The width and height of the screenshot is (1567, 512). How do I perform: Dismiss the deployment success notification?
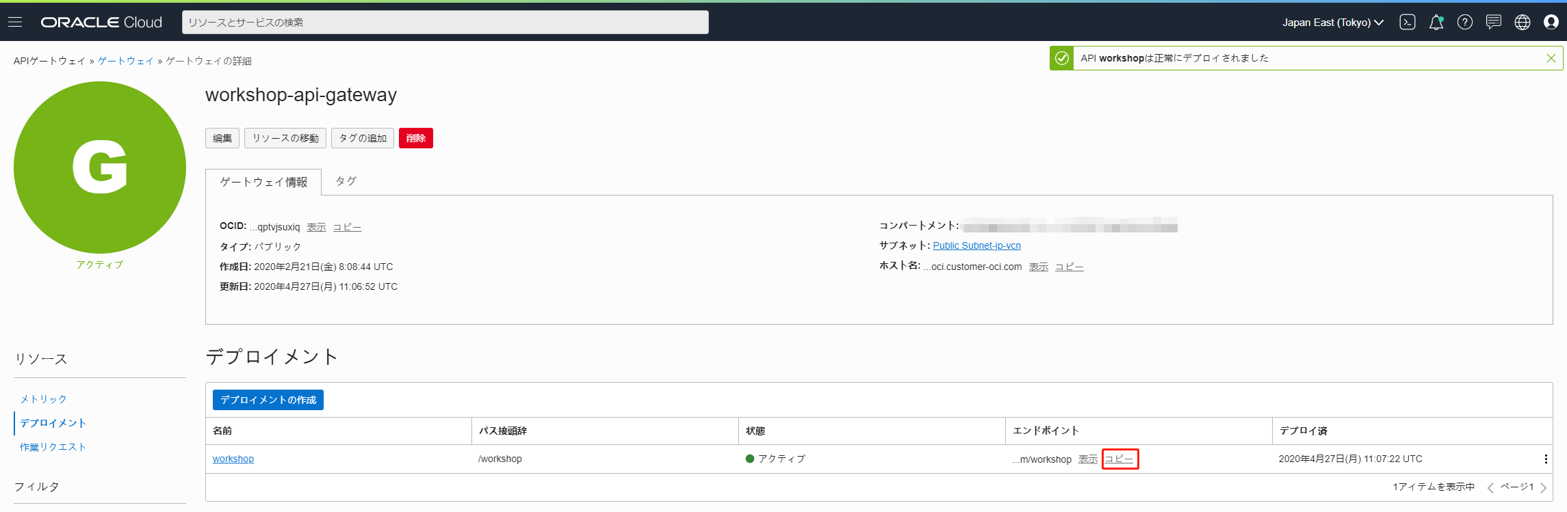pyautogui.click(x=1551, y=58)
